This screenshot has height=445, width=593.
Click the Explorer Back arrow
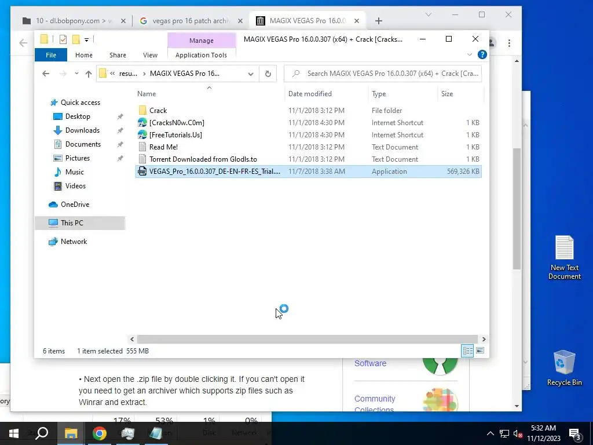coord(46,74)
